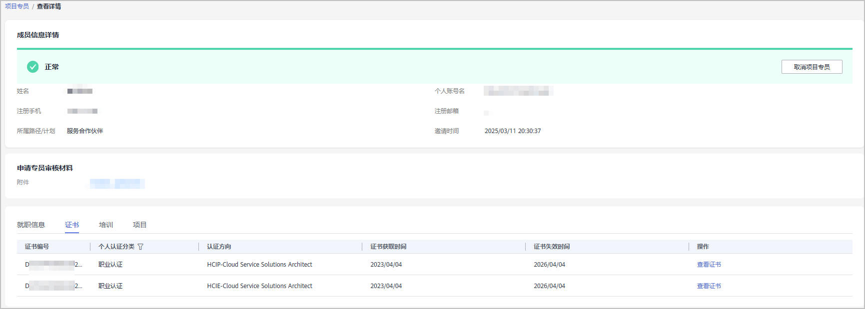Open the 培训 tab
The width and height of the screenshot is (865, 309).
(x=106, y=225)
